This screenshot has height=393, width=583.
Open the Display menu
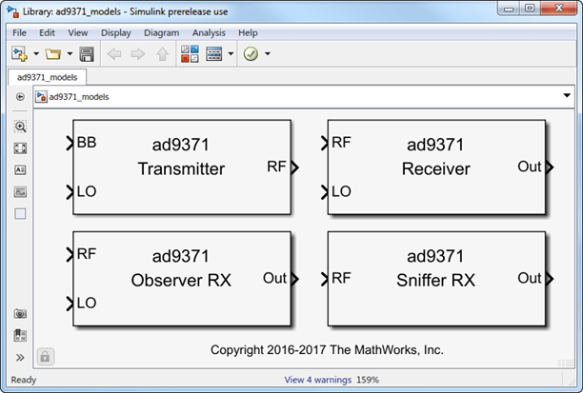(x=115, y=32)
